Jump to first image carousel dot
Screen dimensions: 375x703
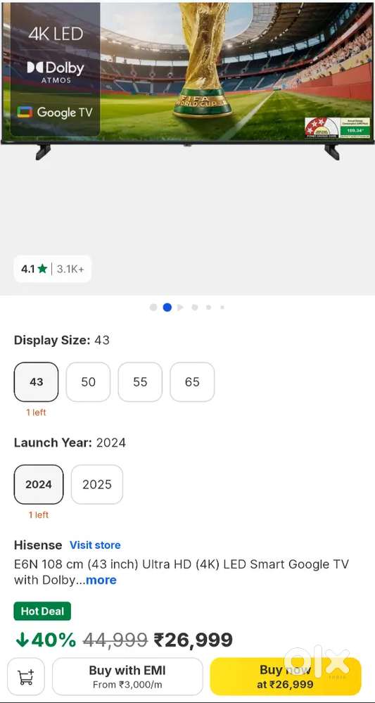pyautogui.click(x=153, y=308)
